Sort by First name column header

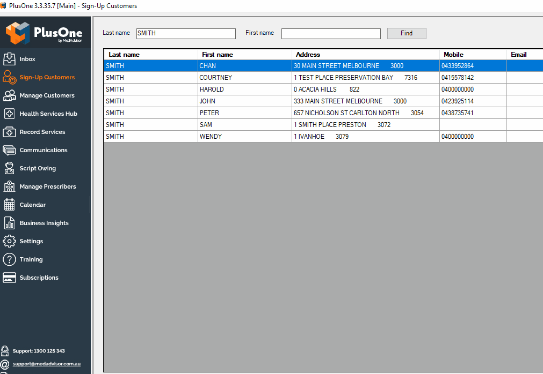[x=244, y=55]
